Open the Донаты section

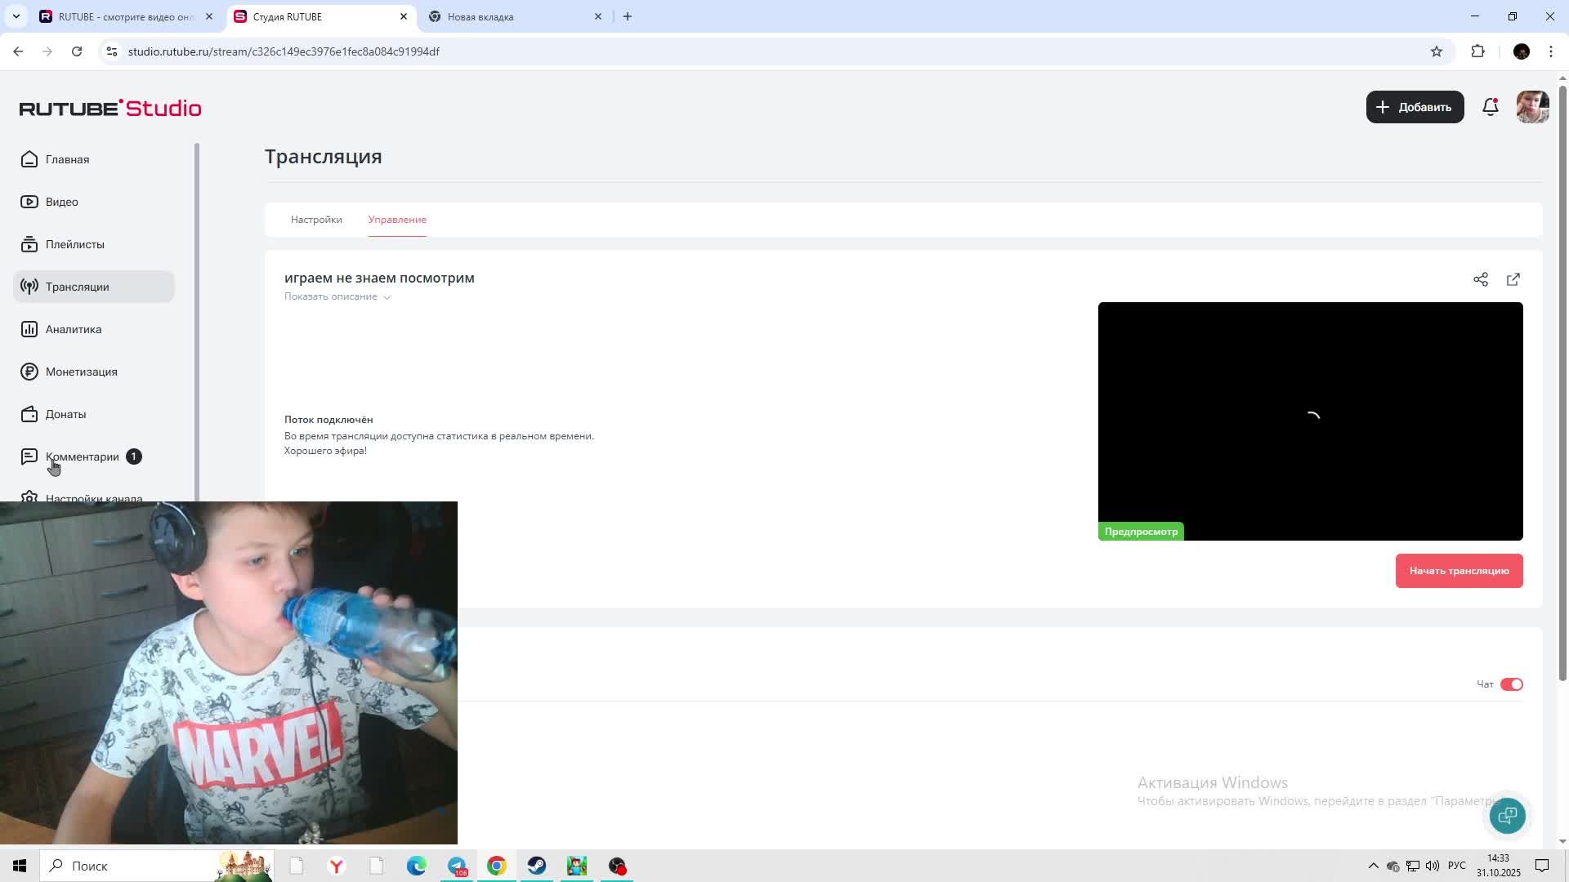[x=65, y=414]
